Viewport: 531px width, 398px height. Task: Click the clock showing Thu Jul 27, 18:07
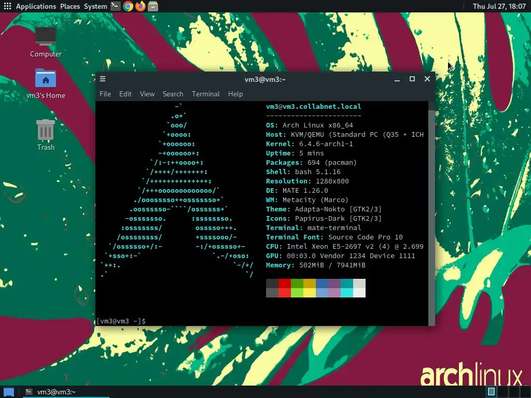pyautogui.click(x=499, y=6)
